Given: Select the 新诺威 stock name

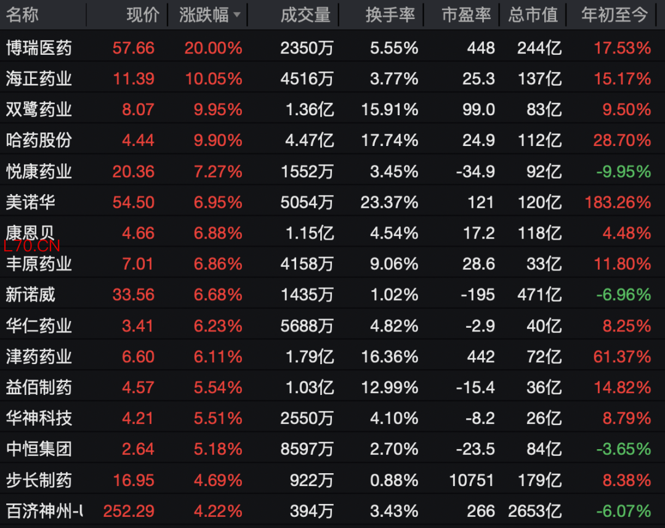Looking at the screenshot, I should [31, 294].
